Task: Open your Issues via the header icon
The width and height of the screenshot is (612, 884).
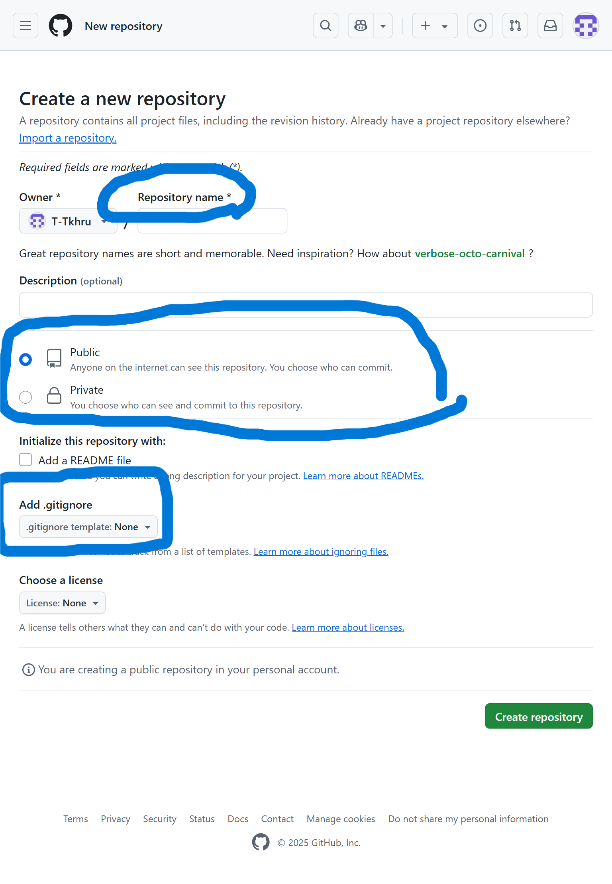Action: click(480, 26)
